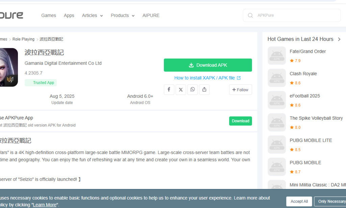The height and width of the screenshot is (208, 346).
Task: Expand Hot Games in Last 24 Hours
Action: [x=339, y=39]
